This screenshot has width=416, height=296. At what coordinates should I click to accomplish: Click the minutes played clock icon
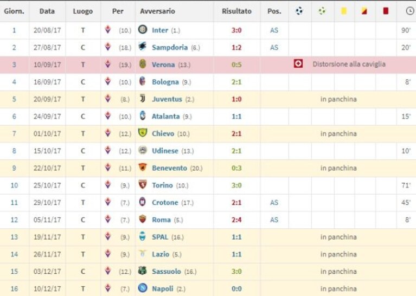410,11
